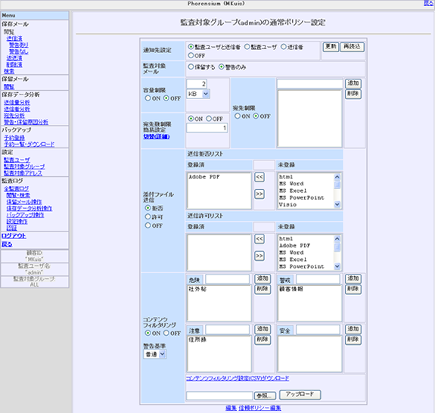
Task: Click 削除 for the 警戒 keyword list
Action: pos(353,289)
